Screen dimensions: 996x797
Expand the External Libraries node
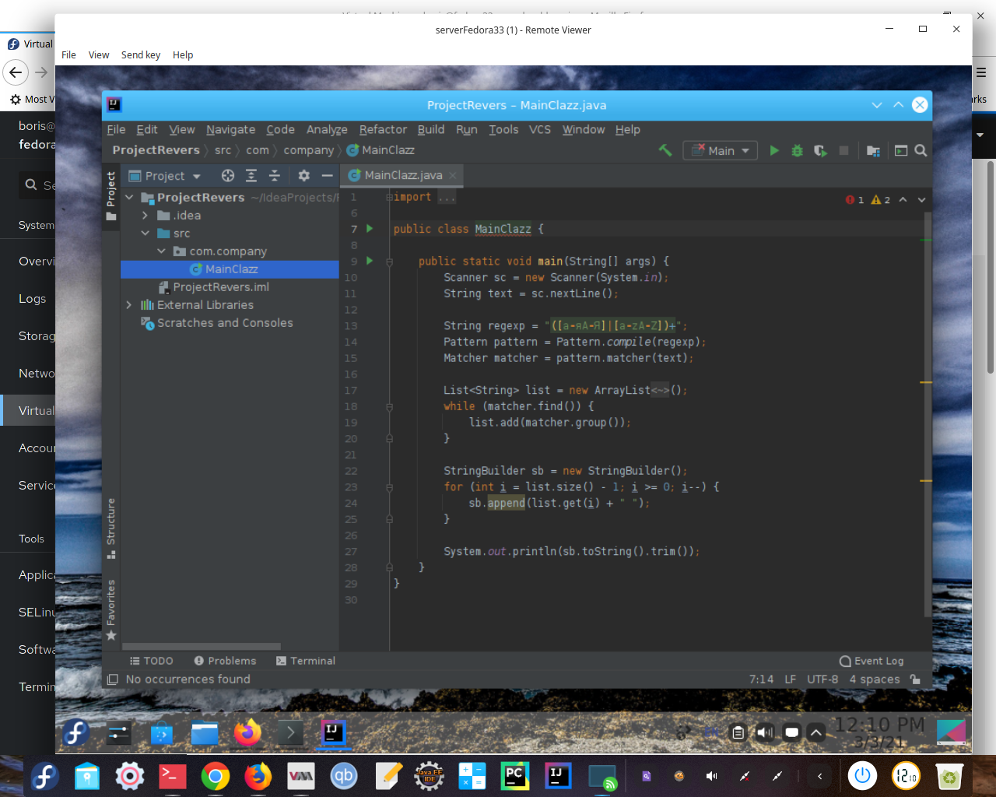(129, 305)
